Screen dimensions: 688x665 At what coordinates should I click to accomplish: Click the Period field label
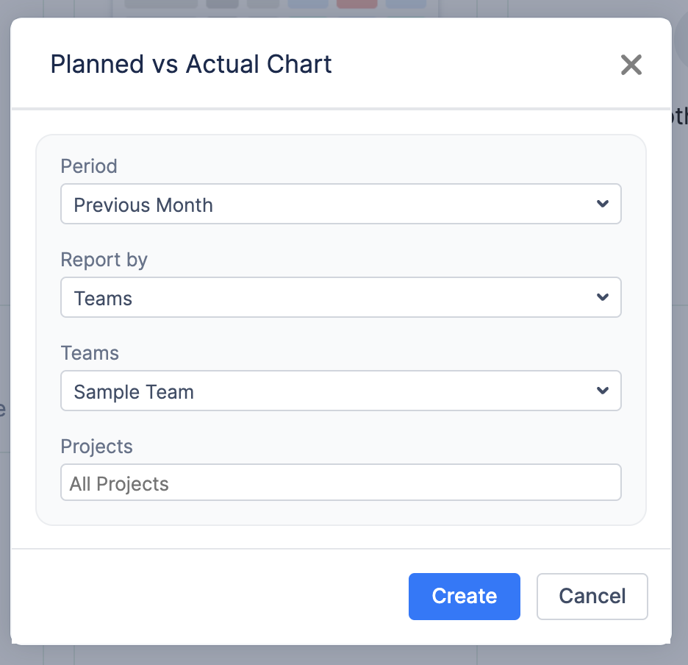point(89,166)
